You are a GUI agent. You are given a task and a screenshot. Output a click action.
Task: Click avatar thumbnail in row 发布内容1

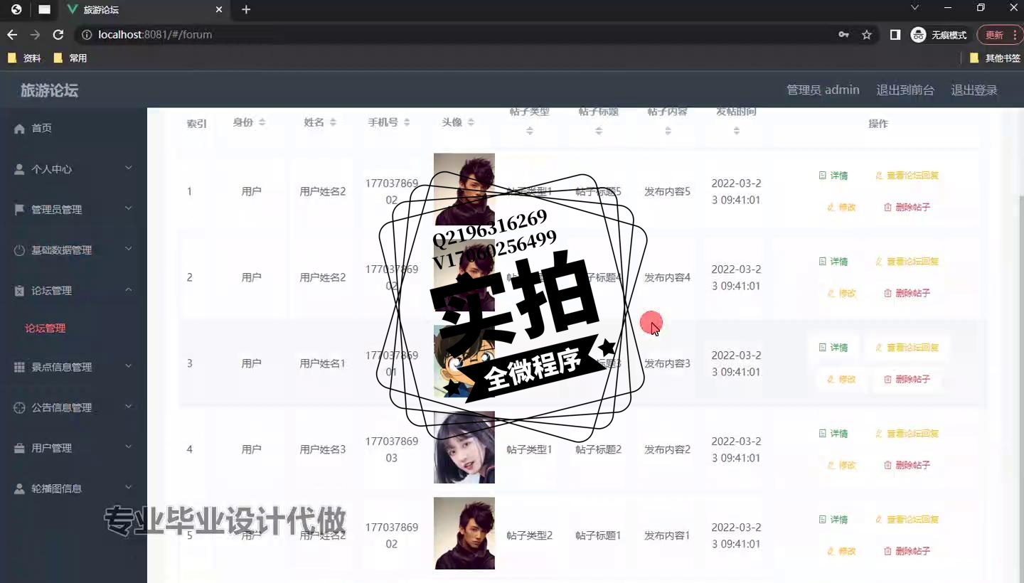pos(464,533)
